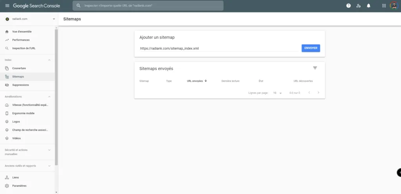Screen dimensions: 401x194
Task: Click the search magnifier icon
Action: 78,5
